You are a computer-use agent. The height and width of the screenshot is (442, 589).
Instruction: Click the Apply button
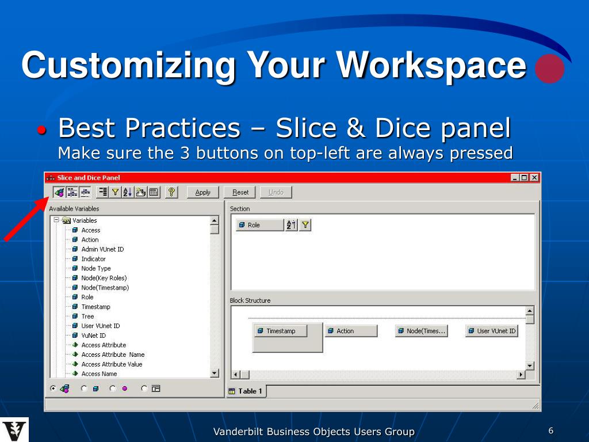pyautogui.click(x=203, y=192)
